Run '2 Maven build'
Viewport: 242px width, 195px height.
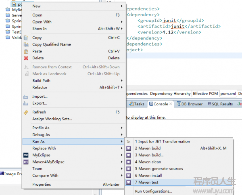tap(179, 148)
